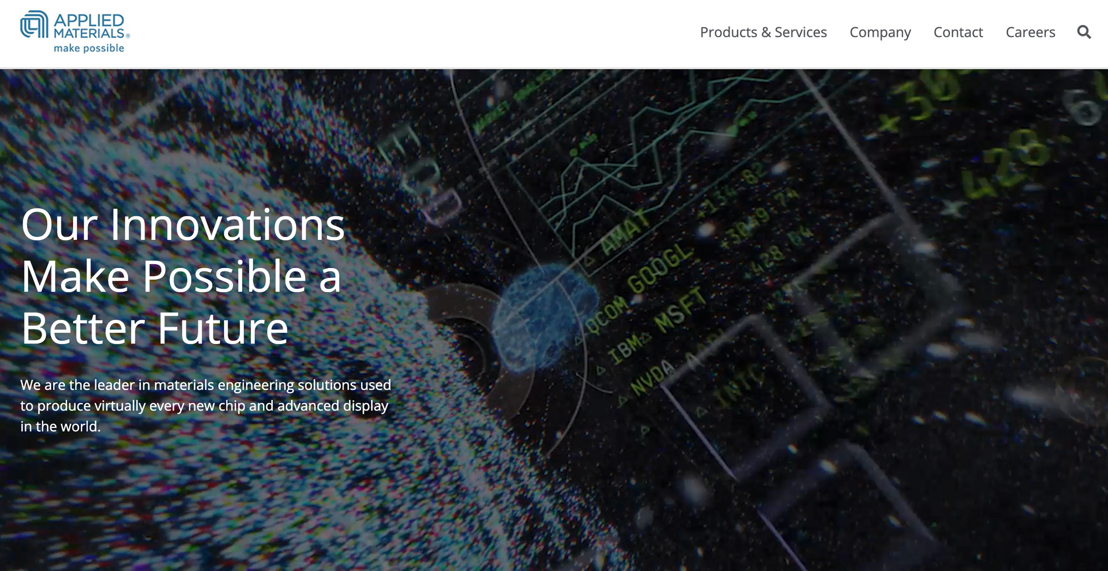Click the "We are the leader in materials" paragraph
This screenshot has width=1108, height=571.
[x=206, y=405]
